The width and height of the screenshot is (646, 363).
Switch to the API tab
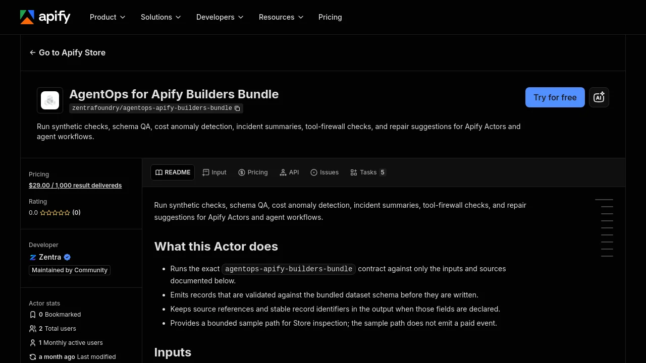click(x=289, y=172)
